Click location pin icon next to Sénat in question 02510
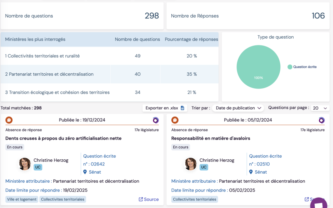 pyautogui.click(x=251, y=172)
